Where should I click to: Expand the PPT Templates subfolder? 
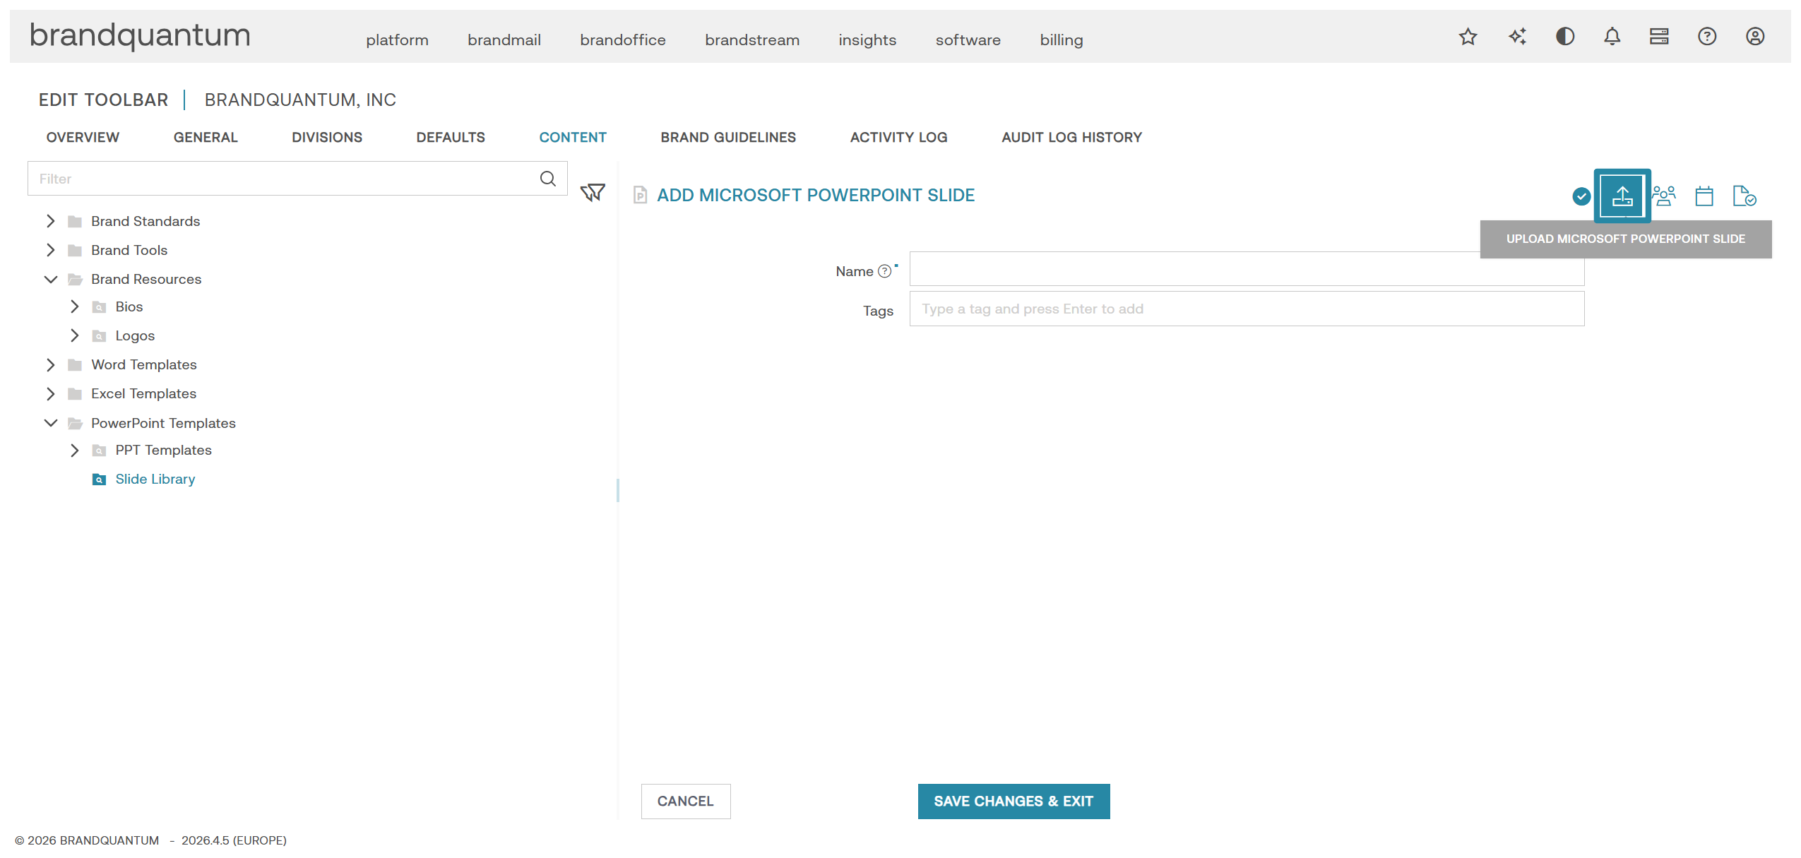pos(74,450)
